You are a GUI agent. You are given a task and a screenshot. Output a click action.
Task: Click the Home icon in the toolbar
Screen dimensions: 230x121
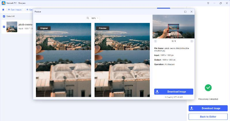pyautogui.click(x=3, y=9)
